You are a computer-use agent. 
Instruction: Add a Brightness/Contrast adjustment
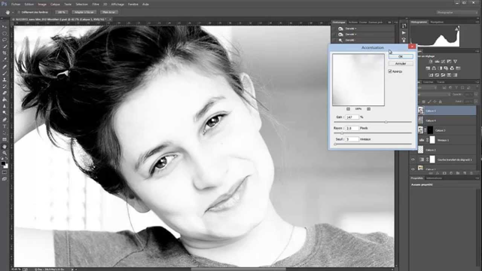point(430,61)
